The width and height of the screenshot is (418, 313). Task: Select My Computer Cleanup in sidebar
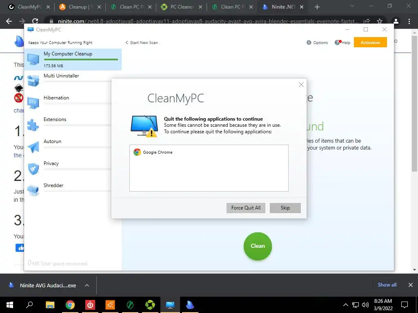coord(73,60)
